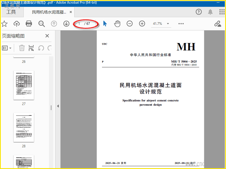Open the apps grid icon

222,12
